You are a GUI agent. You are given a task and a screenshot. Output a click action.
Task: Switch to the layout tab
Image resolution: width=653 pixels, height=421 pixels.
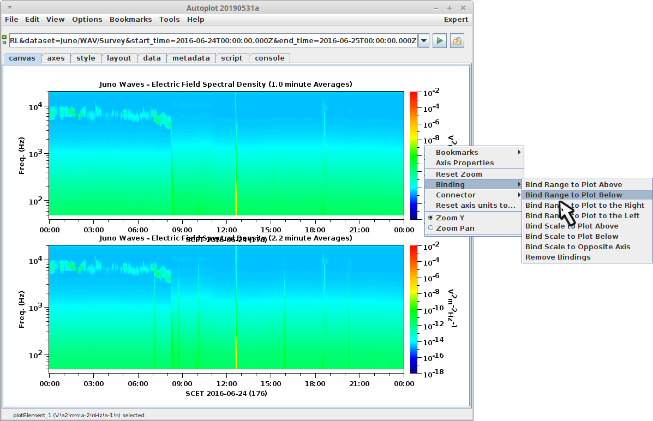119,58
